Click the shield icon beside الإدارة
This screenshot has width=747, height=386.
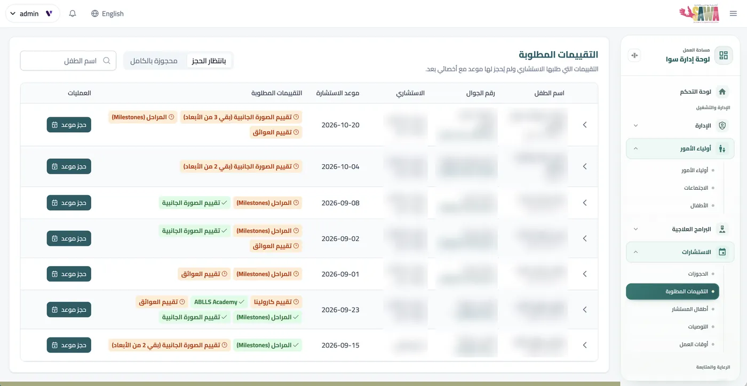click(x=722, y=126)
